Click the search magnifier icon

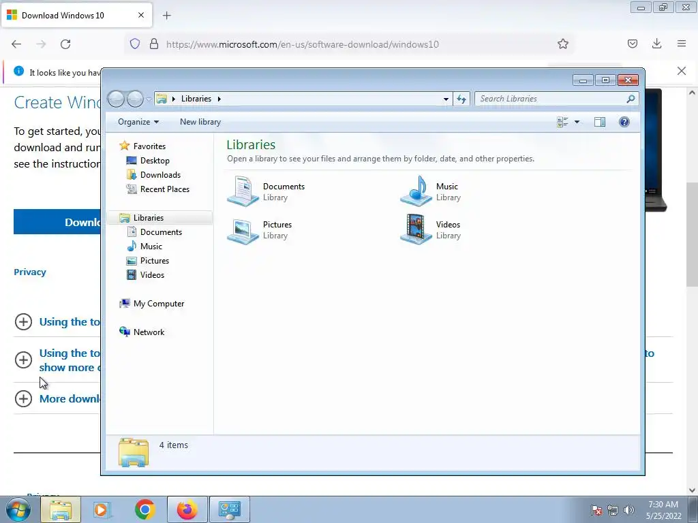631,99
